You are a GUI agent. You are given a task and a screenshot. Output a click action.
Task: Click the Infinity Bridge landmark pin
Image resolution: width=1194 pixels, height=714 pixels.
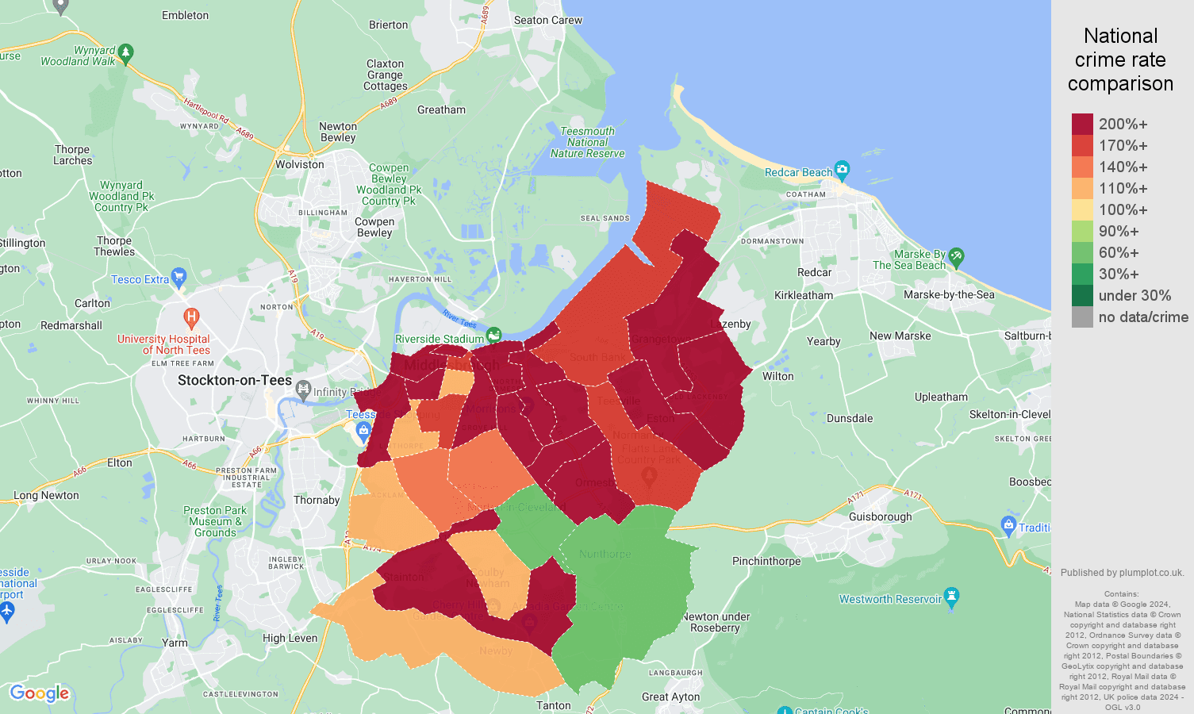[x=303, y=390]
